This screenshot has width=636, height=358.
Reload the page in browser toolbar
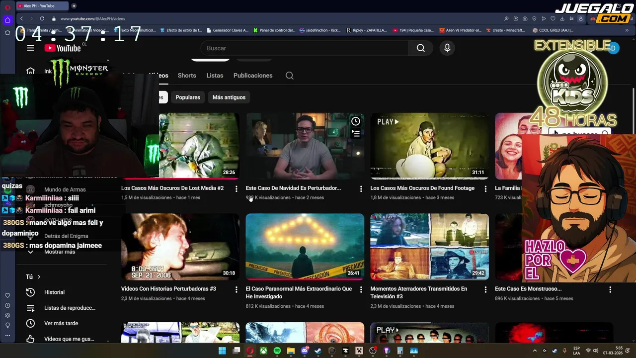42,19
